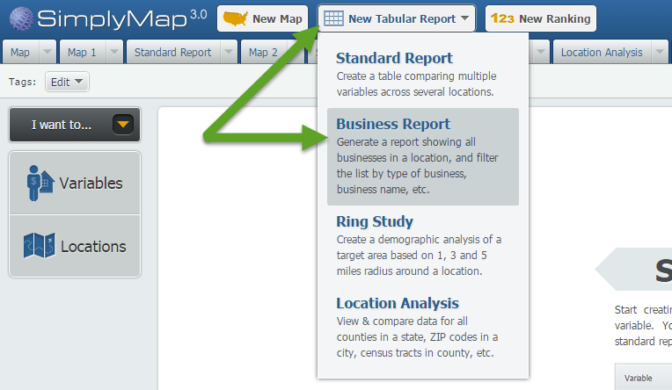Open the dropdown arrow next to Location Analysis tab
672x390 pixels.
tap(660, 52)
